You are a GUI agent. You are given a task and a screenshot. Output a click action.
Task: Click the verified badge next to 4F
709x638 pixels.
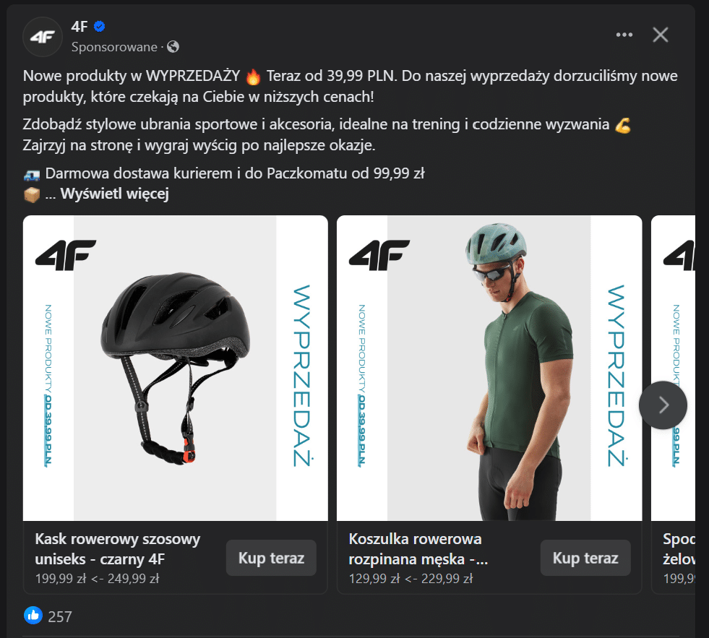[x=98, y=25]
